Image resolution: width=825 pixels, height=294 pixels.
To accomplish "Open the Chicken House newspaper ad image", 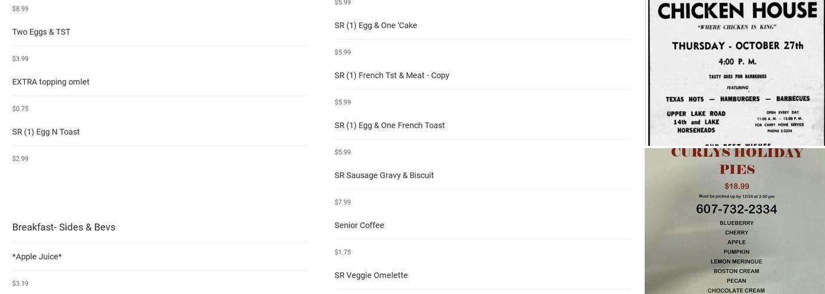I will pos(736,72).
